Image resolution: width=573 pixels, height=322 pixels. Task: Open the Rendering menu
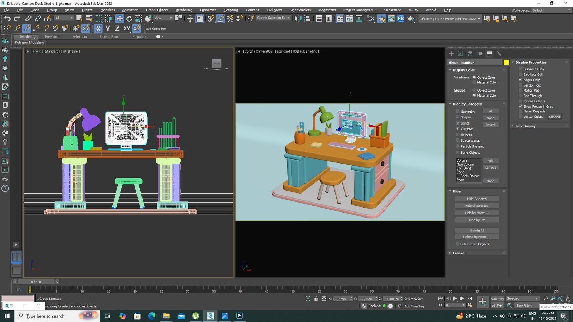point(184,10)
